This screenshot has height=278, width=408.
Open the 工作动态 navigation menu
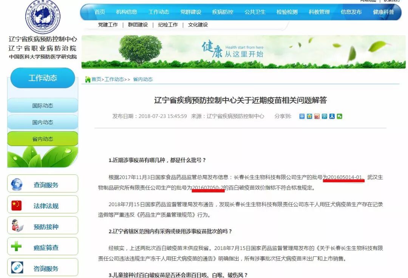(159, 12)
